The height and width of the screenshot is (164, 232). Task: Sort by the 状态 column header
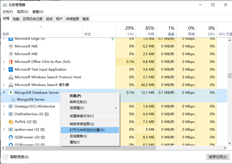click(x=99, y=31)
